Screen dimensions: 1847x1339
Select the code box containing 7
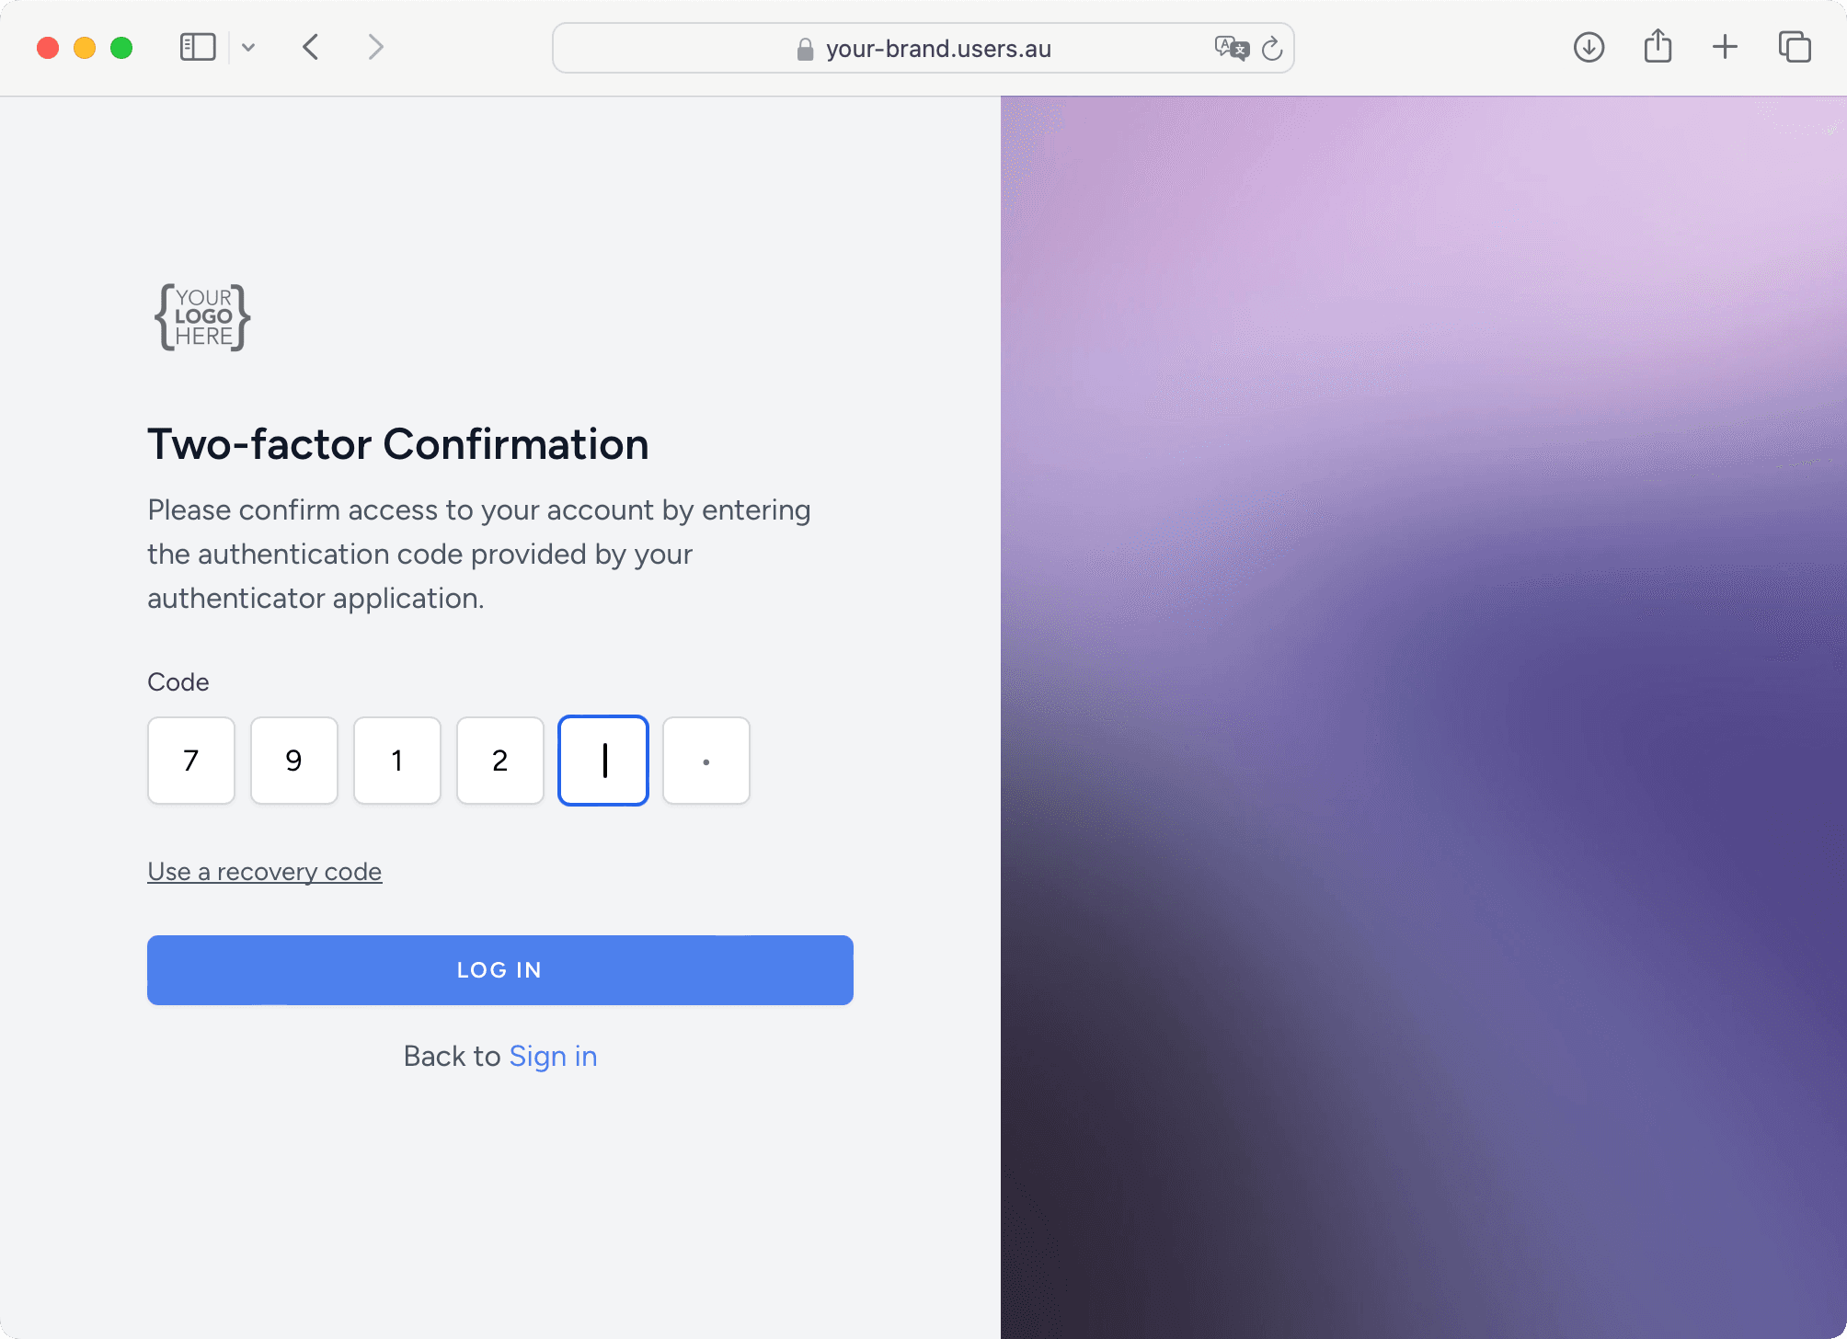(190, 761)
